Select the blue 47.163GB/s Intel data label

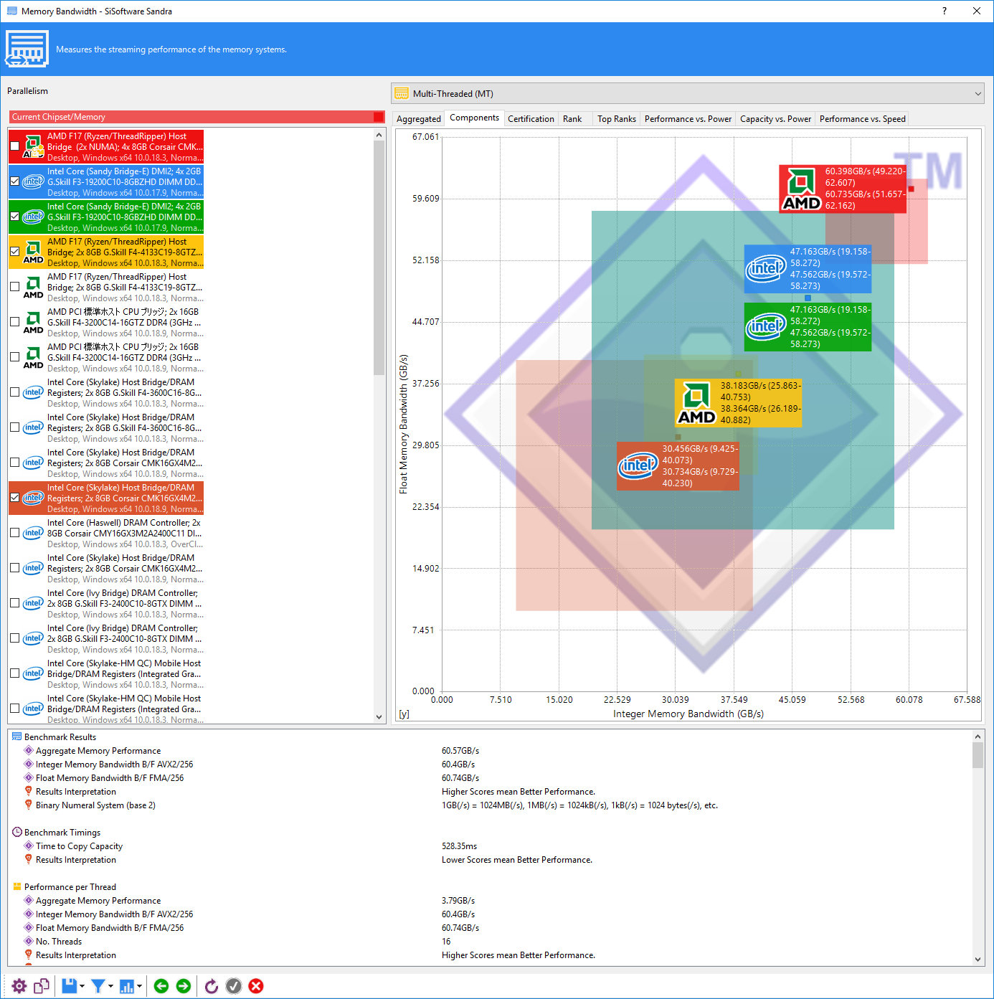pos(808,269)
